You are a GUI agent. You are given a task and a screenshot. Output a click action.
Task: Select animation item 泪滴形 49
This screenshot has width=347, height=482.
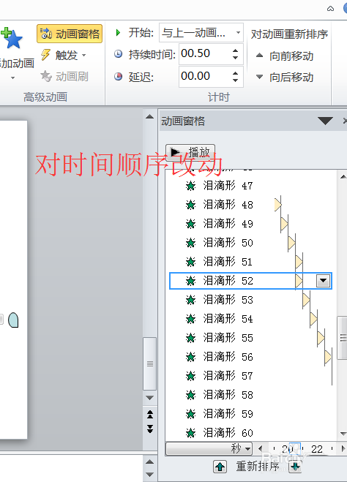(x=250, y=224)
